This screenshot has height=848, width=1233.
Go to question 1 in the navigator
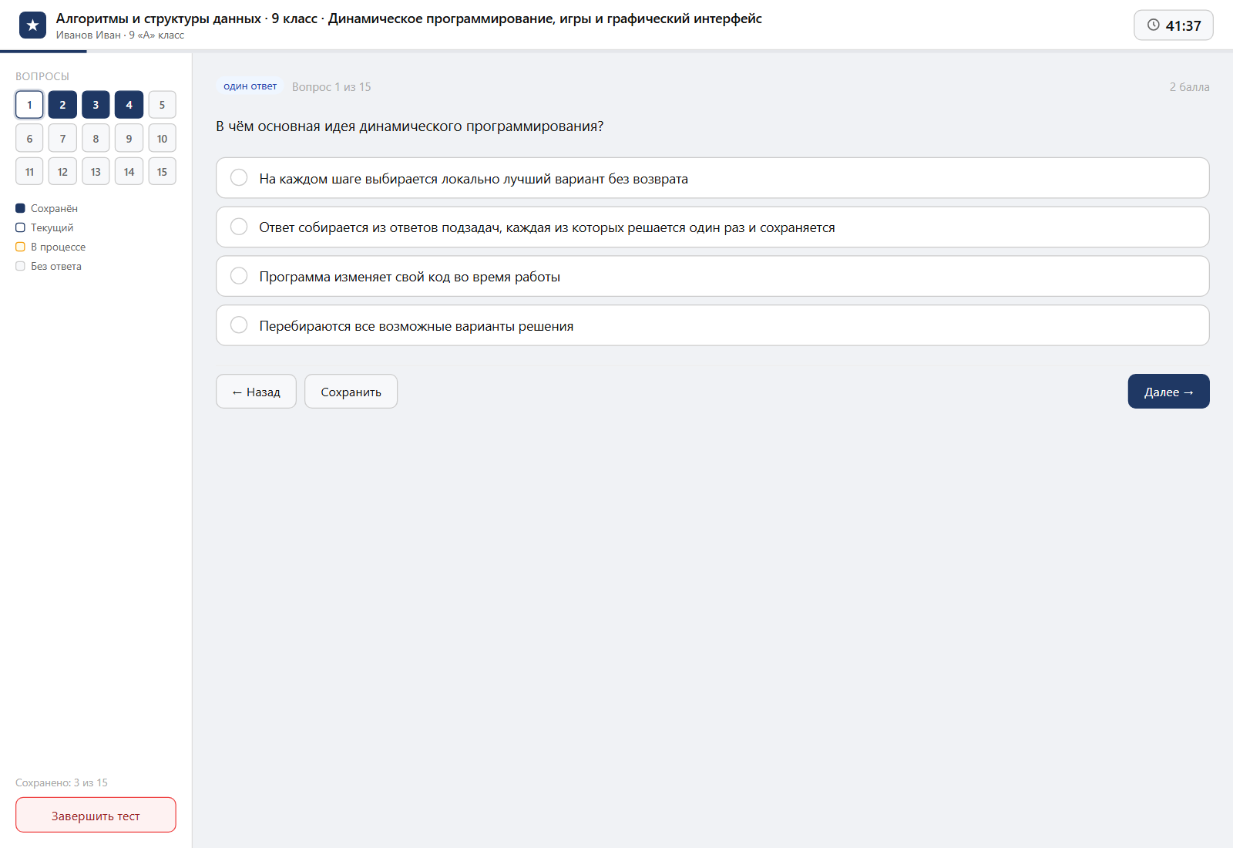29,105
